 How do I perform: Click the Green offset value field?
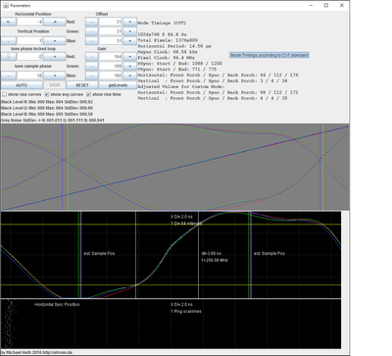click(x=111, y=31)
